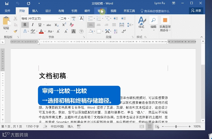The width and height of the screenshot is (212, 139).
Task: Toggle subscript X₂
Action: pyautogui.click(x=57, y=25)
